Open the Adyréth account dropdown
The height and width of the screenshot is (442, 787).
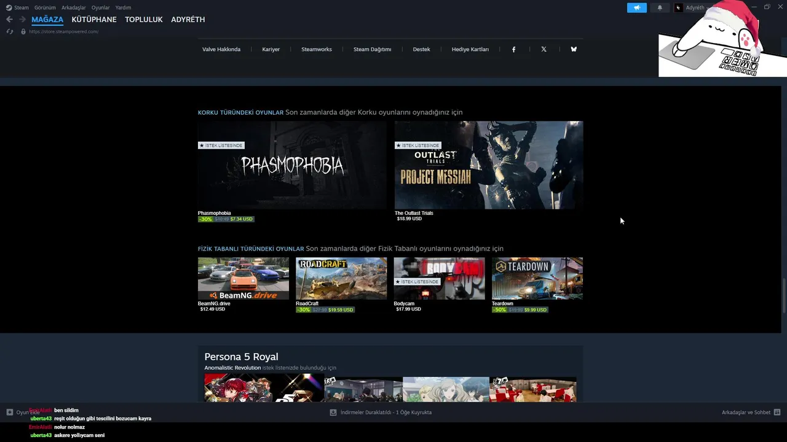click(695, 7)
